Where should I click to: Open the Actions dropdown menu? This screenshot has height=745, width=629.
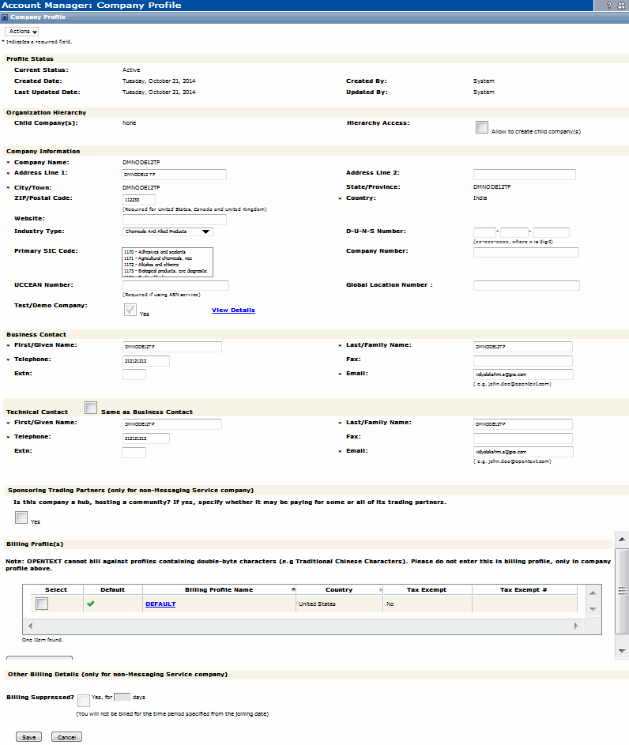(22, 31)
